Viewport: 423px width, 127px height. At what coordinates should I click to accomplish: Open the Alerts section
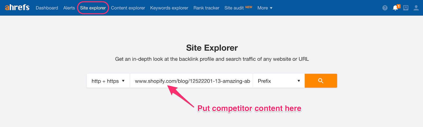tap(69, 8)
